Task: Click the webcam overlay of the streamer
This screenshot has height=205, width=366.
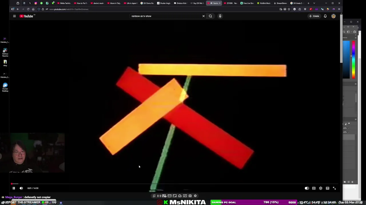Action: click(x=32, y=153)
